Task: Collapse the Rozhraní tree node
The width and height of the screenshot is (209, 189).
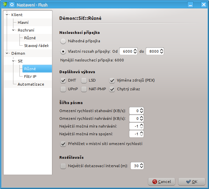Action: click(13, 30)
